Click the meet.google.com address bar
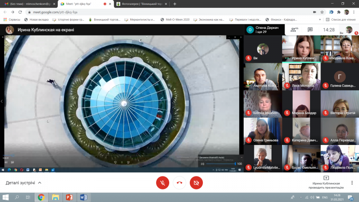The height and width of the screenshot is (202, 359). coord(170,12)
